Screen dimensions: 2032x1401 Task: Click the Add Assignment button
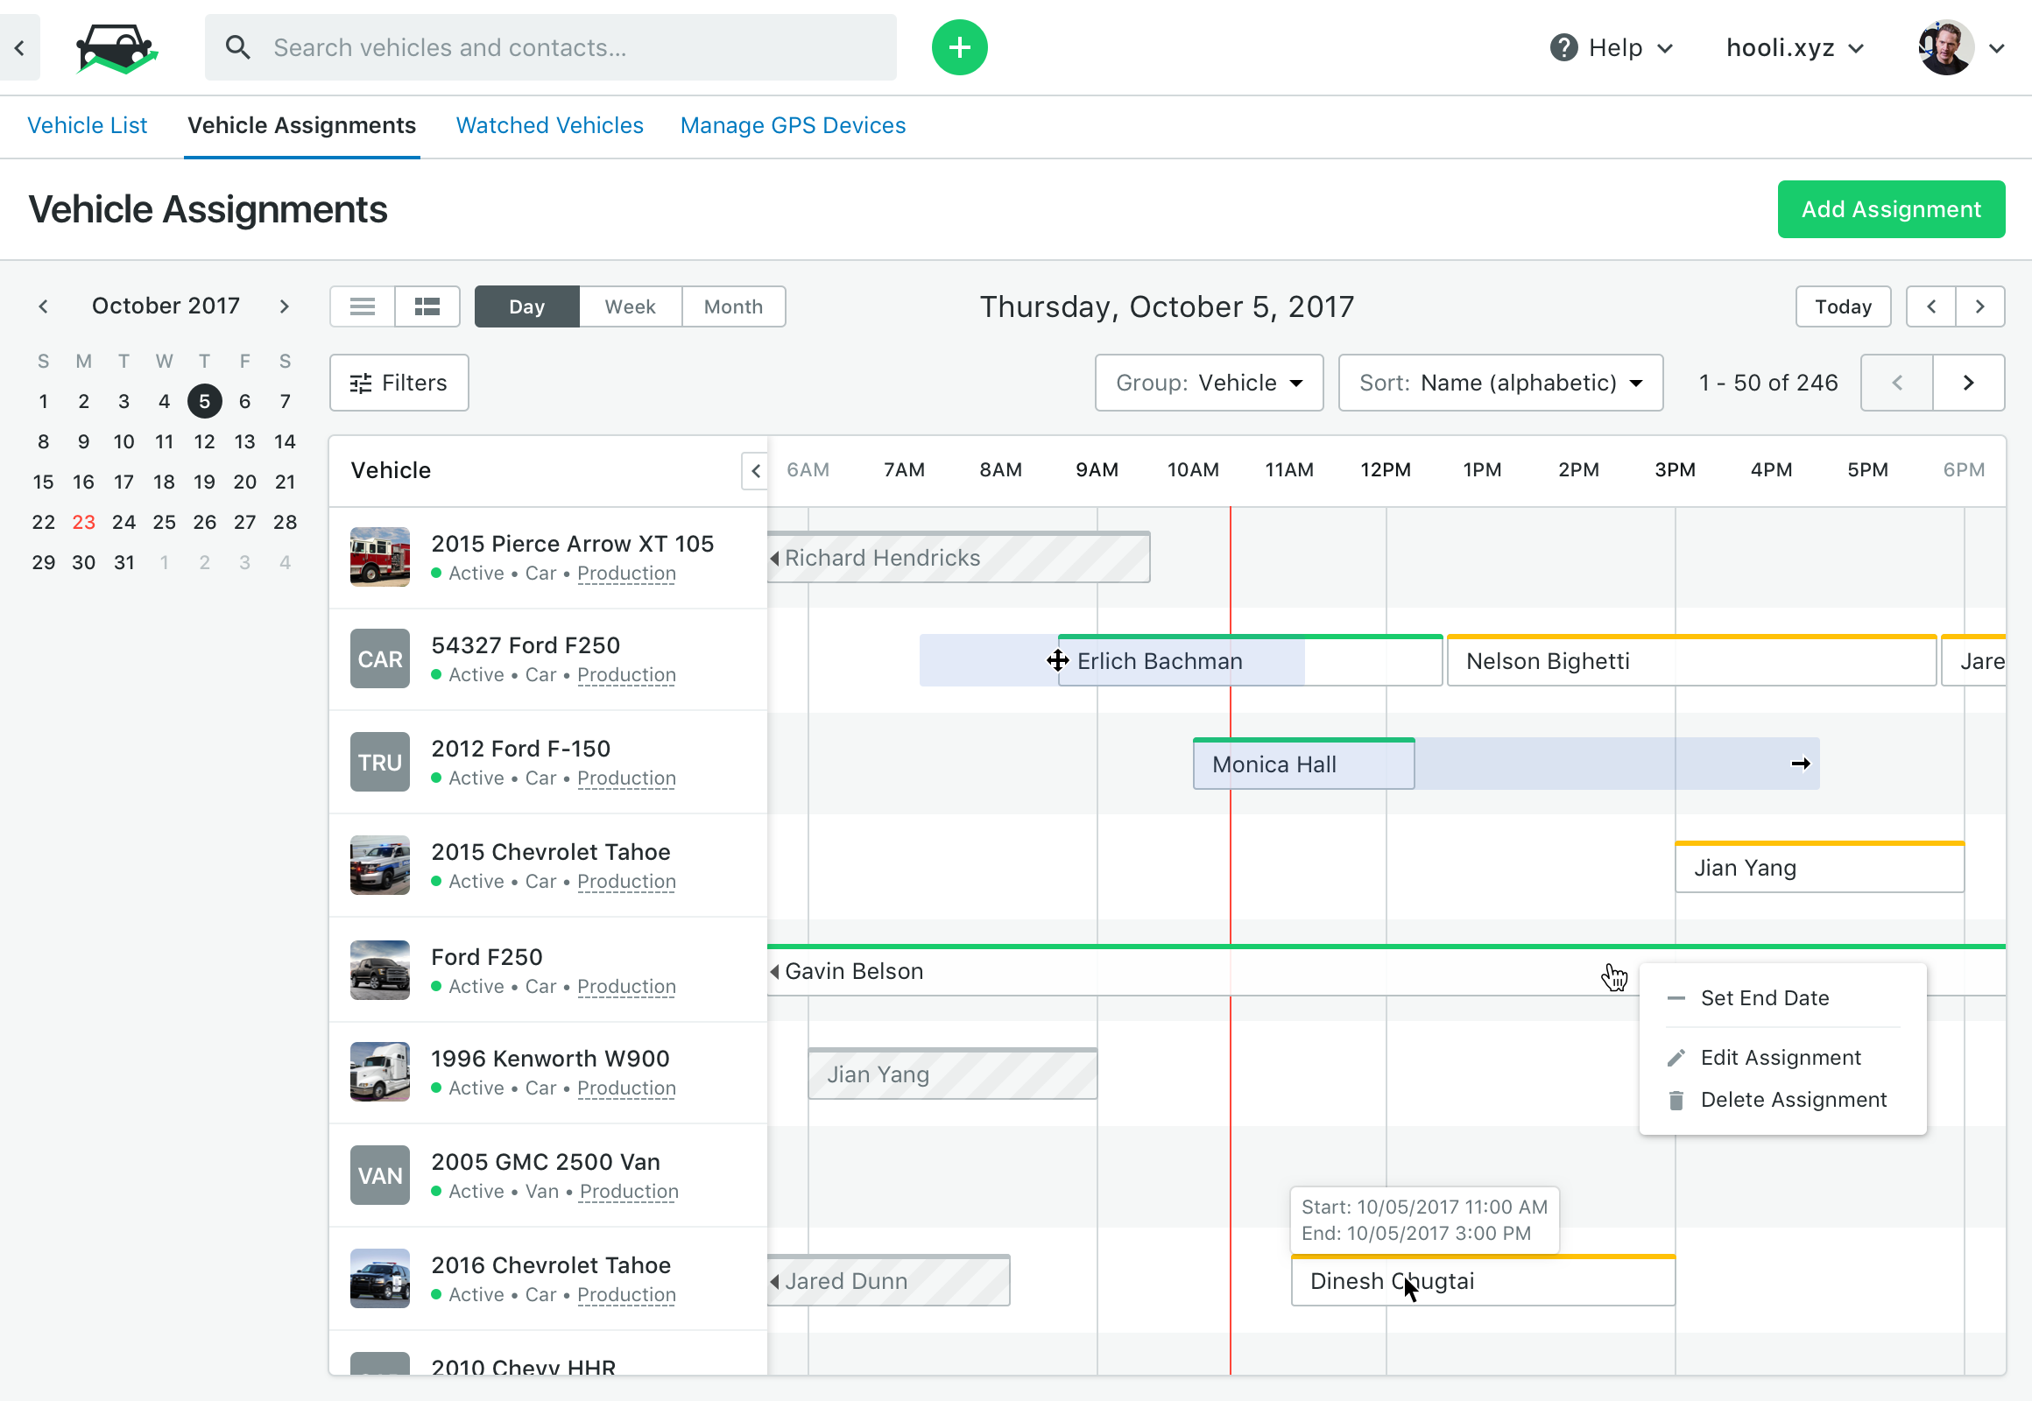tap(1892, 208)
